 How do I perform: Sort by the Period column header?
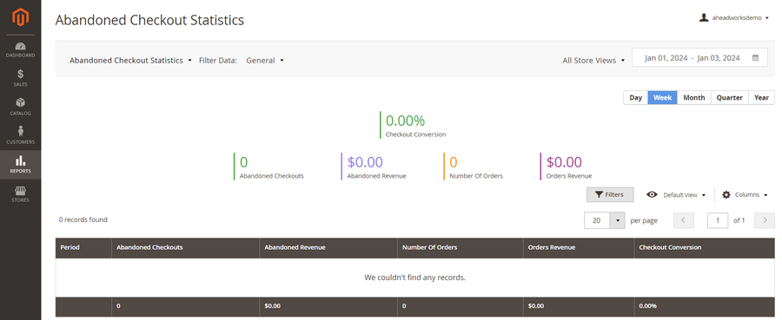[83, 247]
